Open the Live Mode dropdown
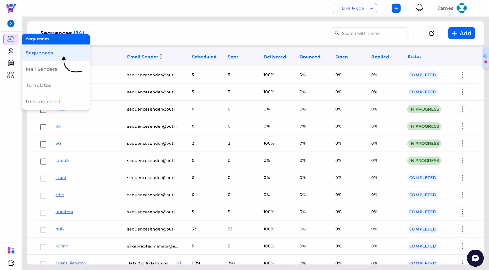This screenshot has width=489, height=270. (x=355, y=8)
